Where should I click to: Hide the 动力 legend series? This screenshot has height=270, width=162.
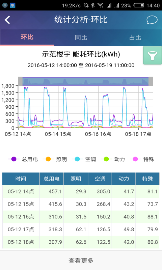(113, 159)
